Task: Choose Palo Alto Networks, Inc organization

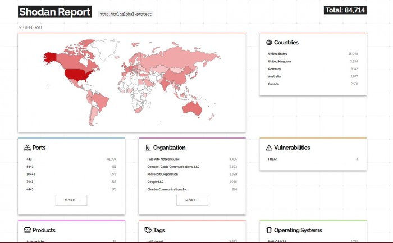Action: click(163, 159)
